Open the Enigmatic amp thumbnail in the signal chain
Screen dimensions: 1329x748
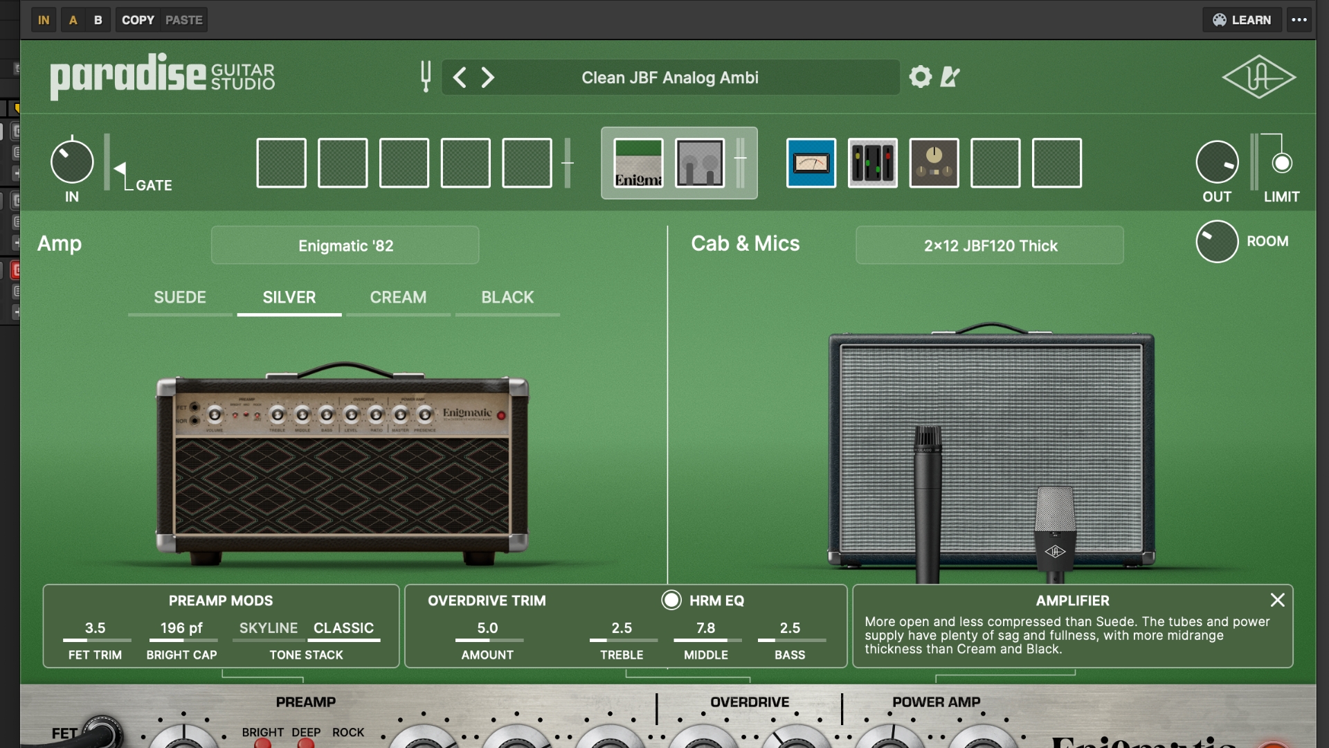coord(638,162)
